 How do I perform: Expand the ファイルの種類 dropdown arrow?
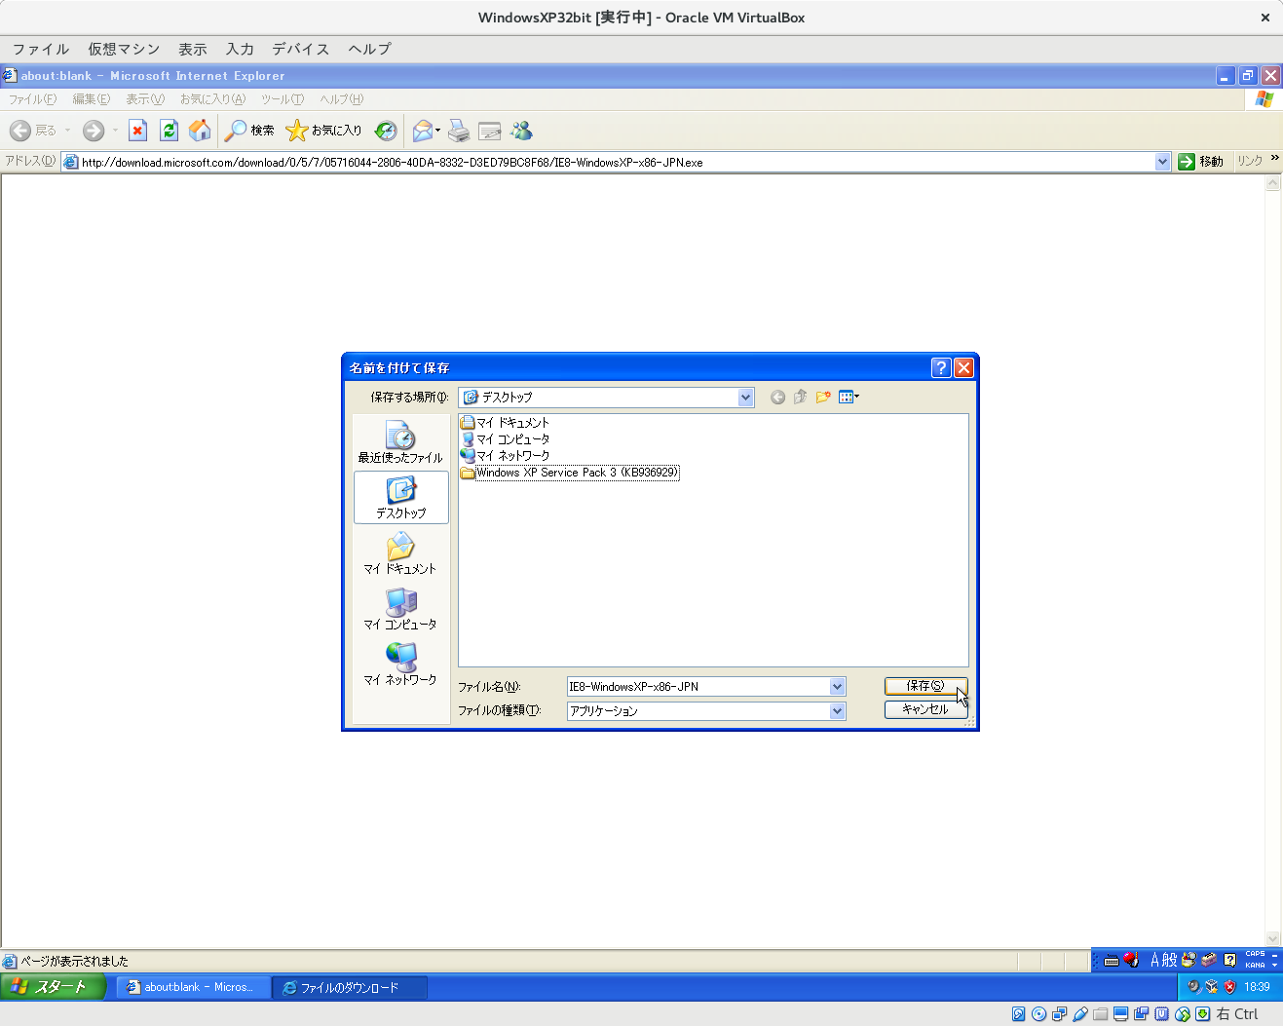point(837,711)
